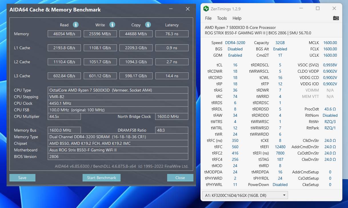This screenshot has width=348, height=208.
Task: Click the tCL value 16
Action: coord(235,65)
